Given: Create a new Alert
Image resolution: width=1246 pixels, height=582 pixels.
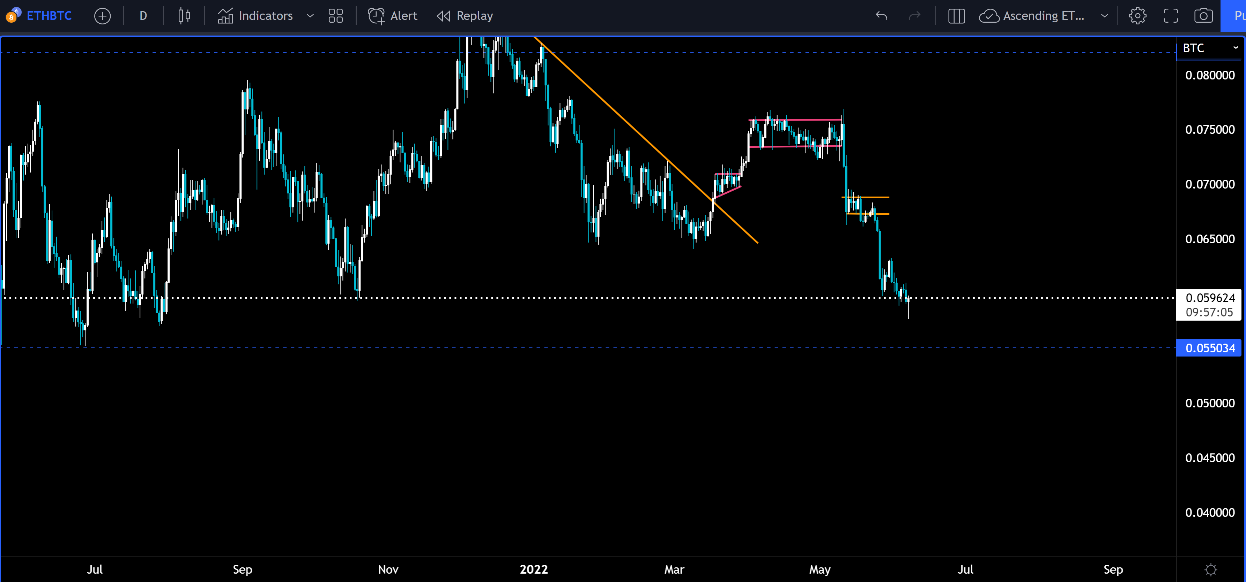Looking at the screenshot, I should tap(392, 16).
